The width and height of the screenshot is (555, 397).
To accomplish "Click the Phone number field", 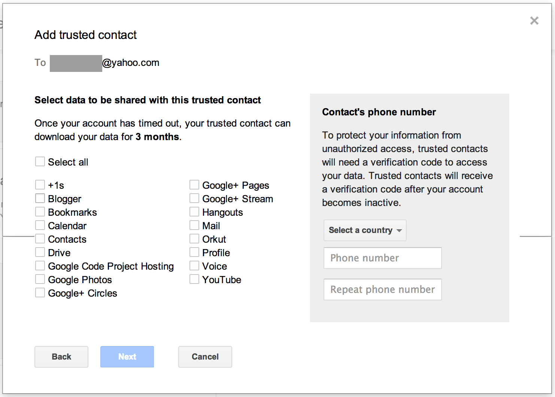I will tap(382, 258).
